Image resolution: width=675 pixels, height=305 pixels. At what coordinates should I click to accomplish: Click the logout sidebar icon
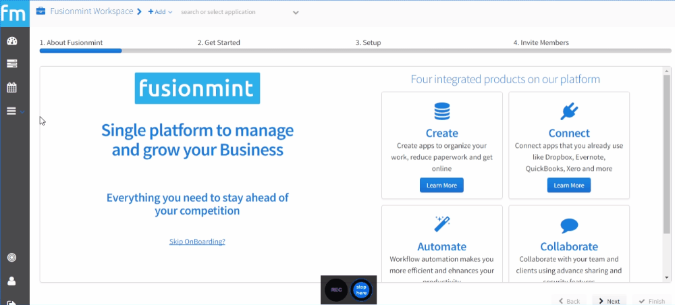coord(12,302)
